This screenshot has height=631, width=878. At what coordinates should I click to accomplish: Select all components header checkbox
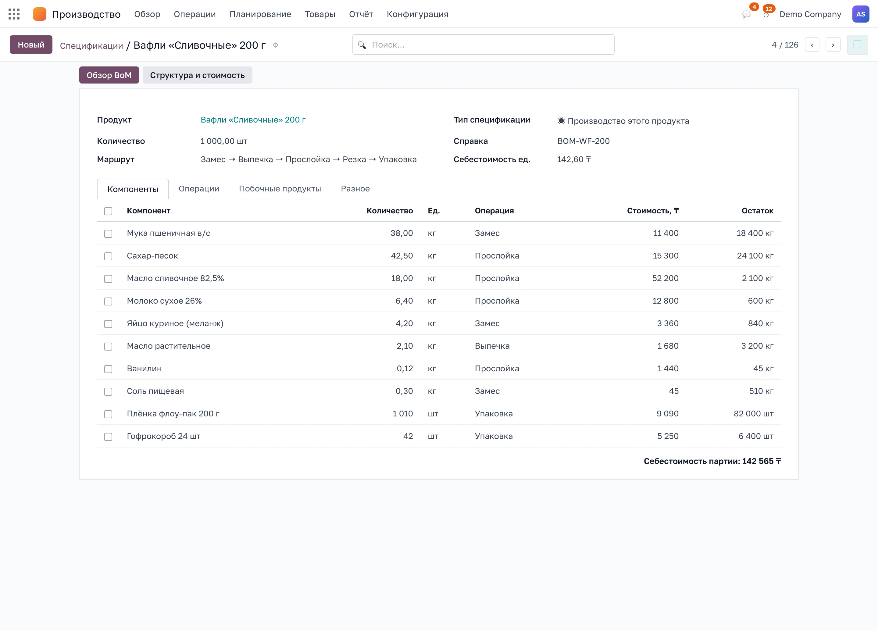(x=108, y=211)
